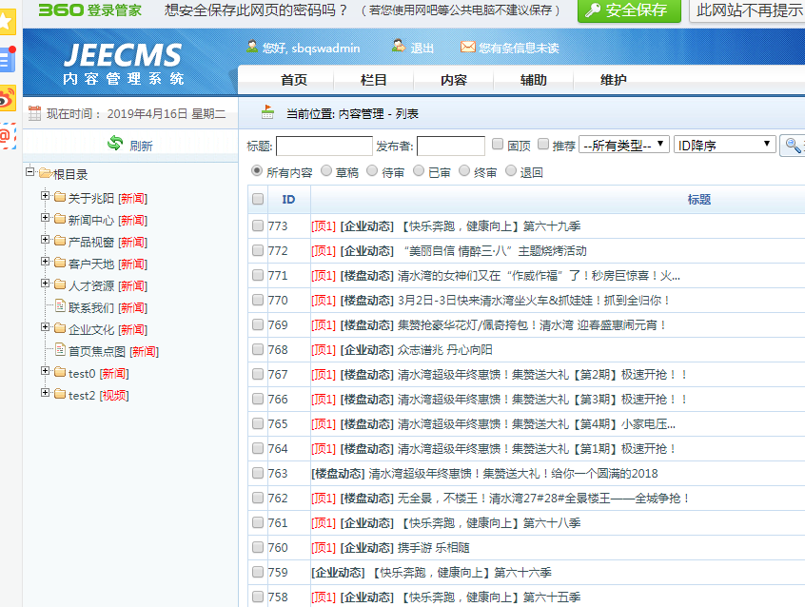Click the green refresh arrows icon
805x607 pixels.
coord(115,144)
